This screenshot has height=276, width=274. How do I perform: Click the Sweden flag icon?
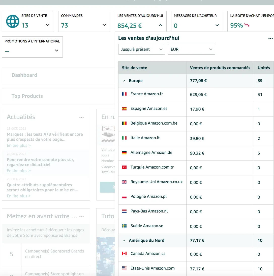tap(124, 226)
